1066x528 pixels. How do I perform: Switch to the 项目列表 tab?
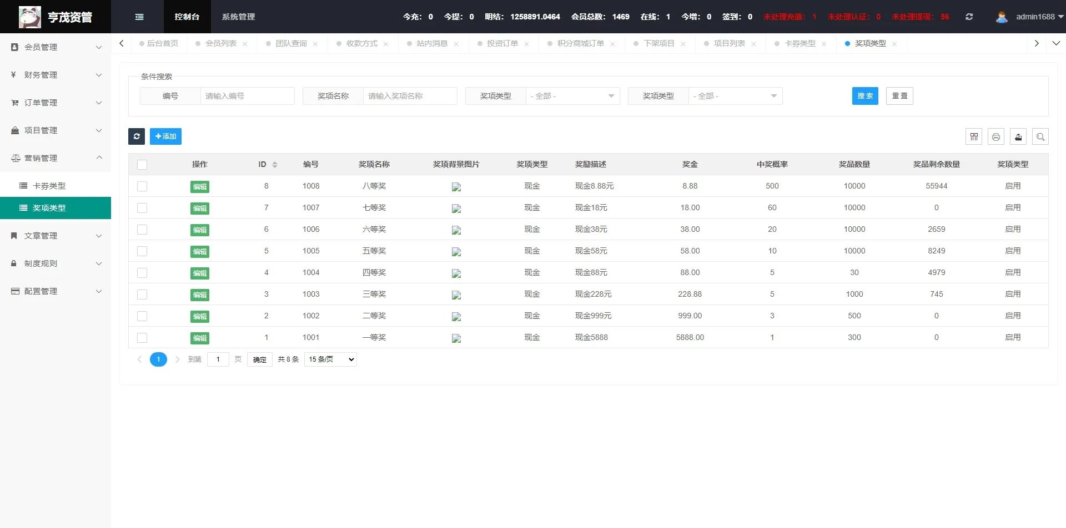pos(729,43)
